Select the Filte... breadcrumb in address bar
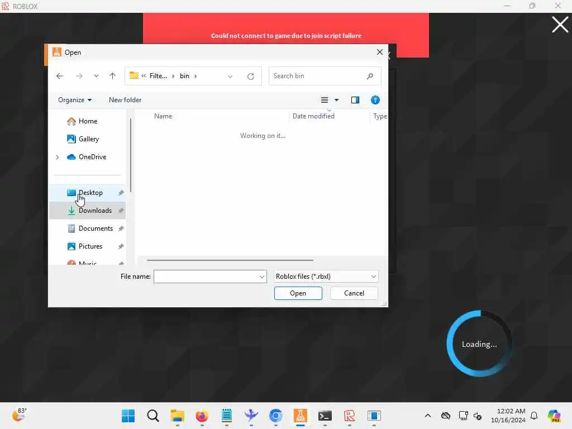The height and width of the screenshot is (429, 572). pyautogui.click(x=158, y=76)
